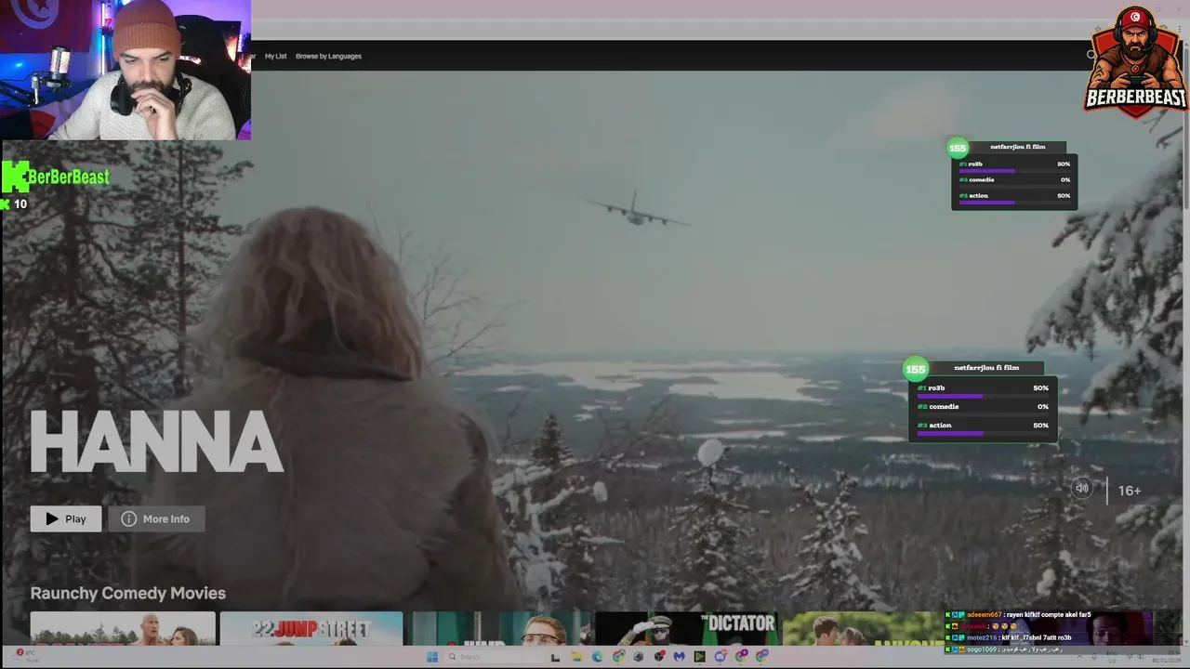This screenshot has width=1190, height=669.
Task: Open the Windows Start menu
Action: click(432, 657)
